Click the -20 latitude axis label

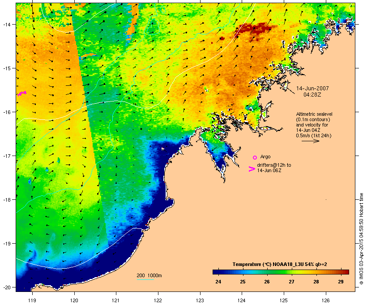(6, 287)
